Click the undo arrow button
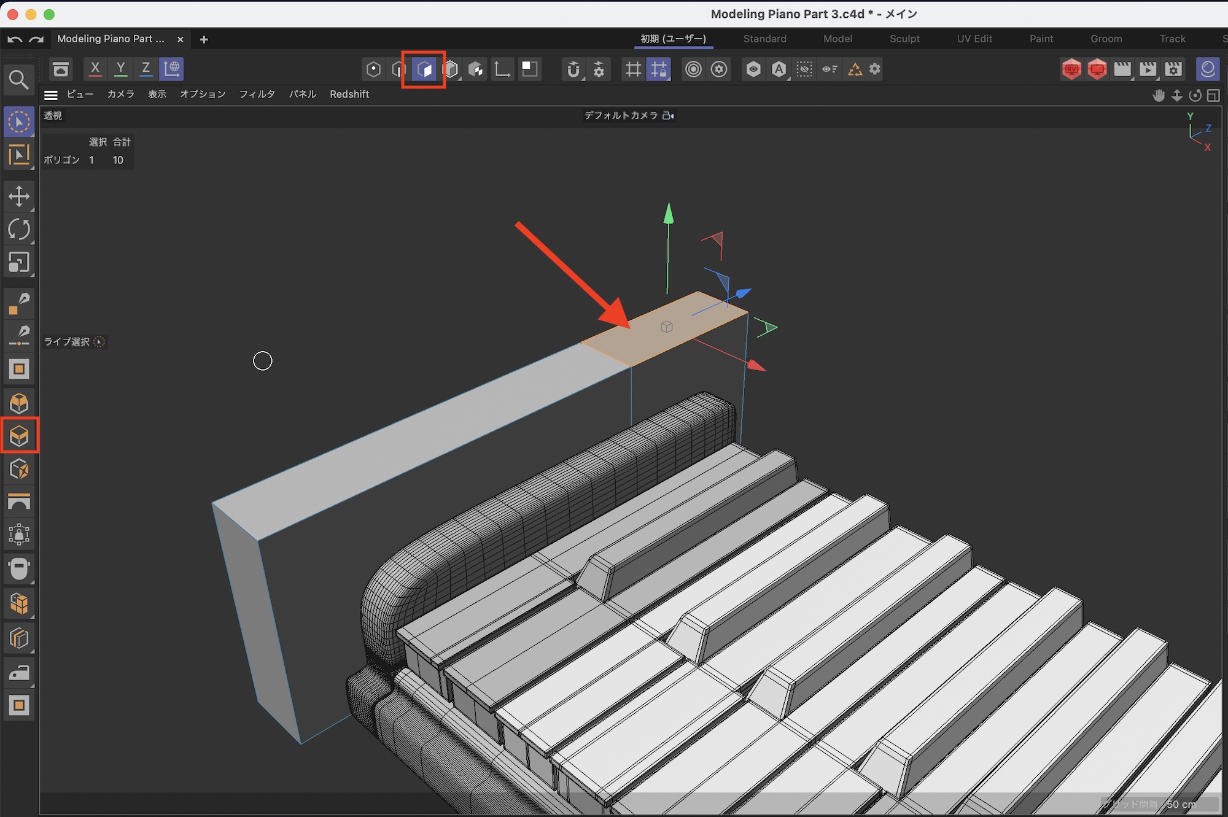 coord(15,39)
